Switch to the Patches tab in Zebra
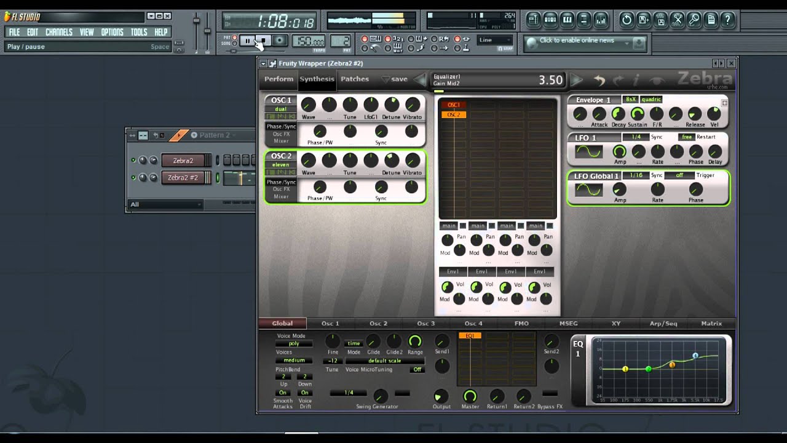This screenshot has width=787, height=443. tap(355, 79)
